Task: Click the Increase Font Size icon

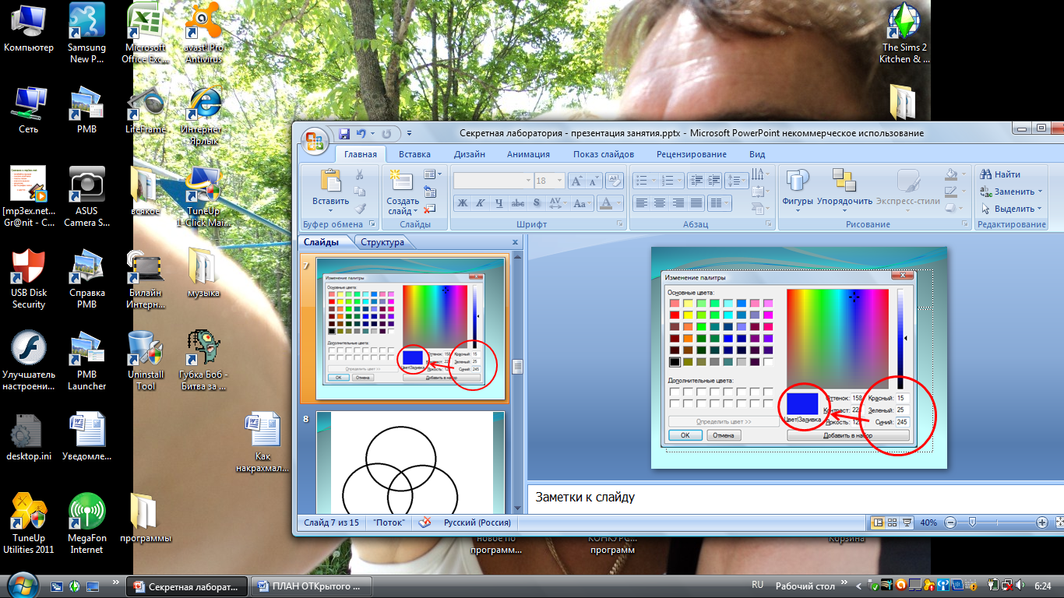Action: point(576,181)
